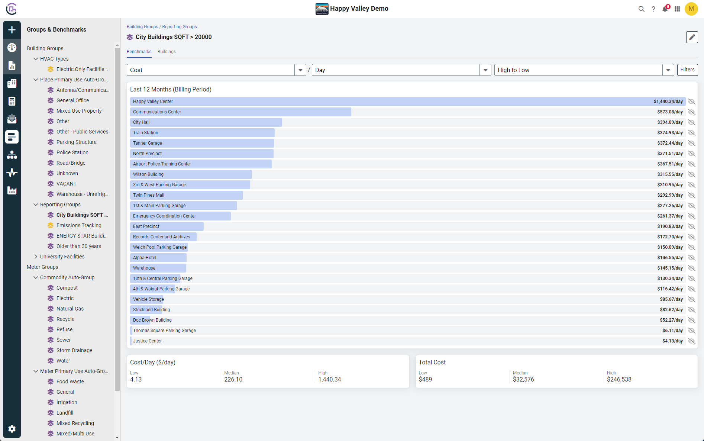Open the calculator icon in sidebar
Screen dimensions: 704x441
click(x=12, y=101)
